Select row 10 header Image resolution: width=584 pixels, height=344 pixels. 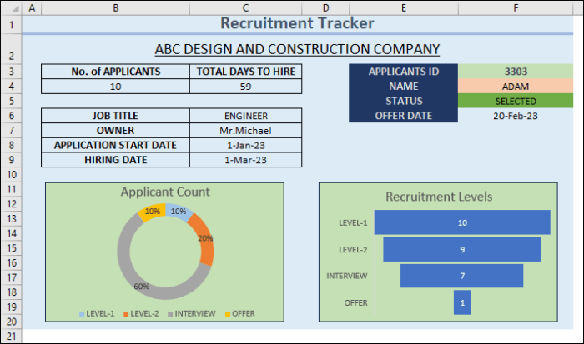[x=12, y=174]
